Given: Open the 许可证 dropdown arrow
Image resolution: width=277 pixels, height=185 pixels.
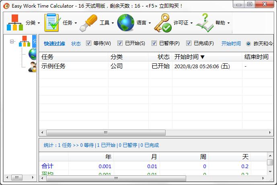Looking at the screenshot, I should [x=191, y=23].
